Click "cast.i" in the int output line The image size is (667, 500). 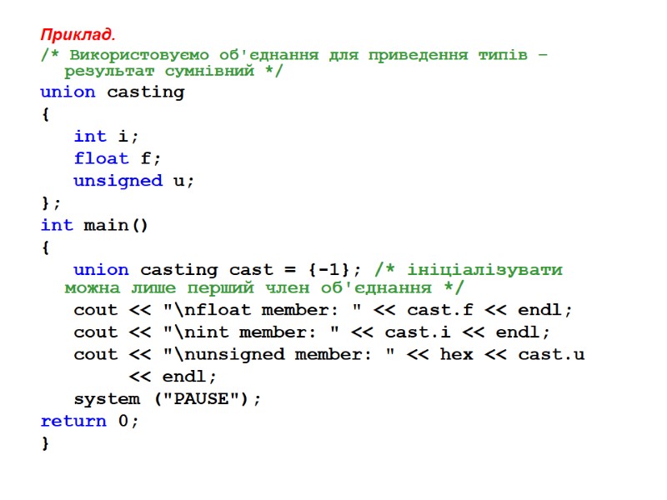tap(418, 332)
